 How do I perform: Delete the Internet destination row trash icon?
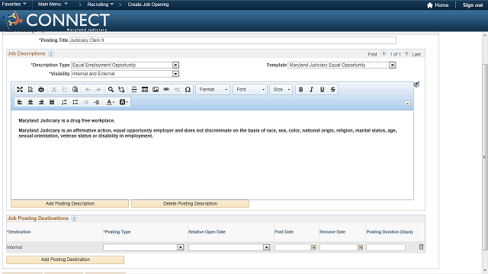421,247
